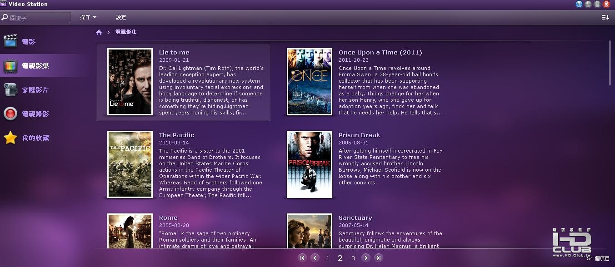Open the Rome poster thumbnail

coord(130,231)
